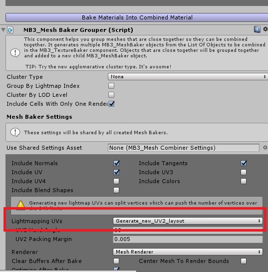Open the object picker for Shared Settings Asset
The height and width of the screenshot is (272, 268).
pyautogui.click(x=265, y=148)
